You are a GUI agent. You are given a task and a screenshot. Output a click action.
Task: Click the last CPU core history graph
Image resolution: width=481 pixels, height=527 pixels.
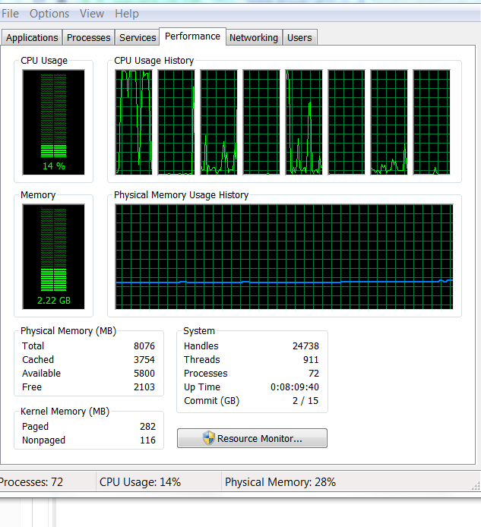pos(432,122)
